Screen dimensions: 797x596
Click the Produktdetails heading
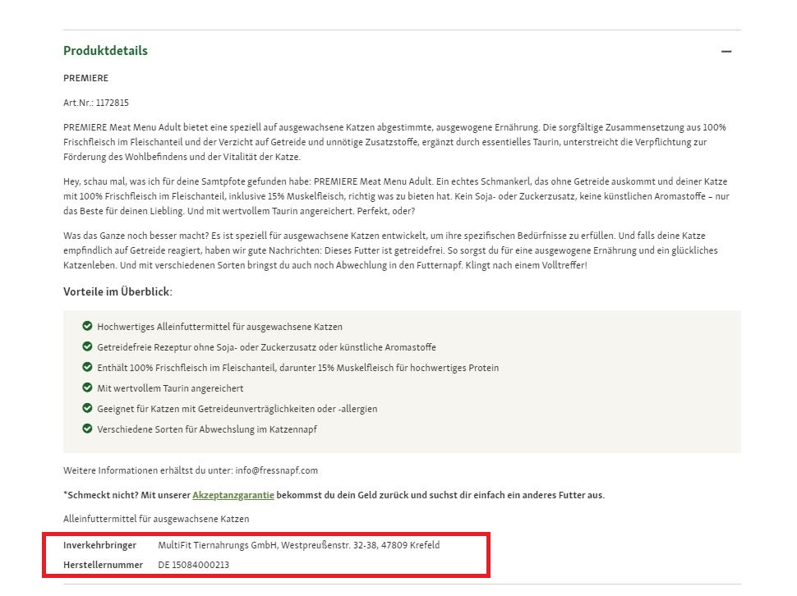click(x=105, y=51)
